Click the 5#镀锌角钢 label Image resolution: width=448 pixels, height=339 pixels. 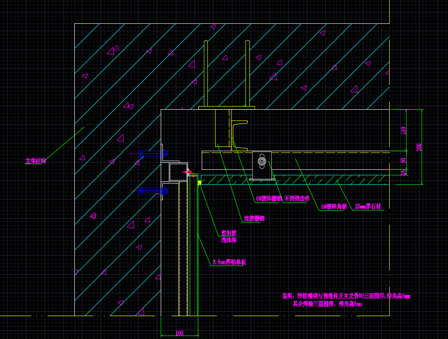334,207
